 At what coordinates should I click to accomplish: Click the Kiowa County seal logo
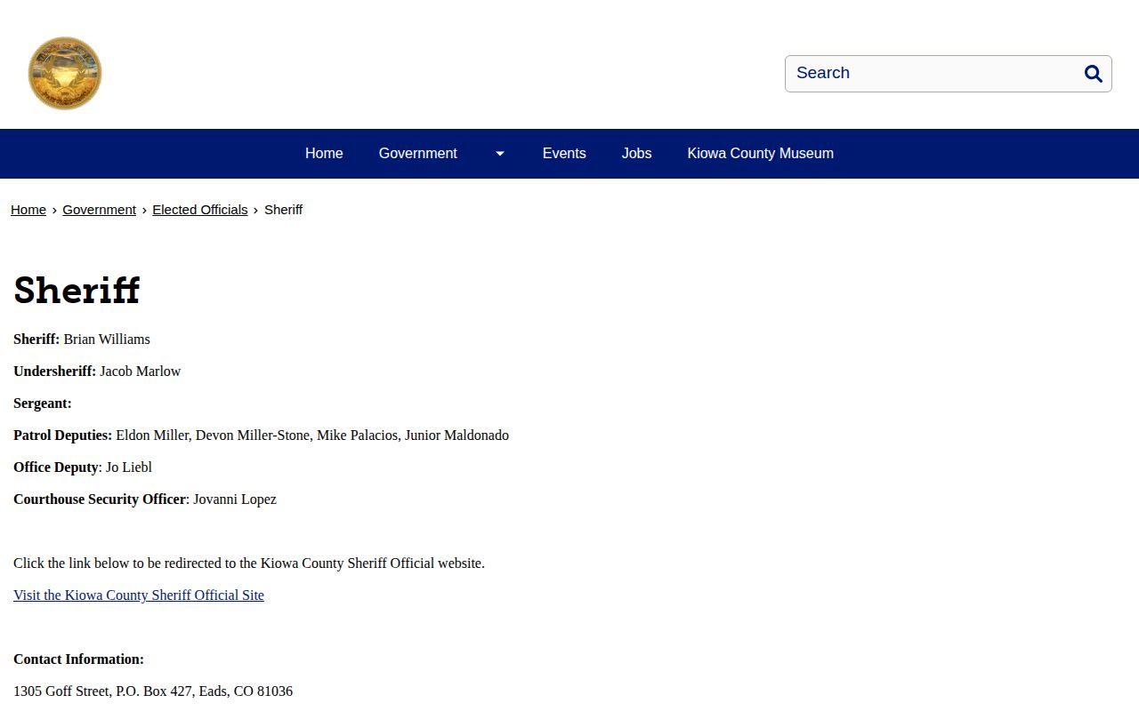click(x=65, y=74)
